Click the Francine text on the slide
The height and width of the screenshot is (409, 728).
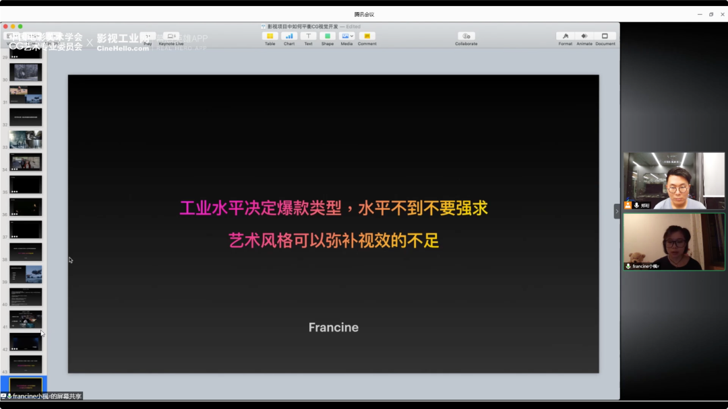click(x=333, y=328)
